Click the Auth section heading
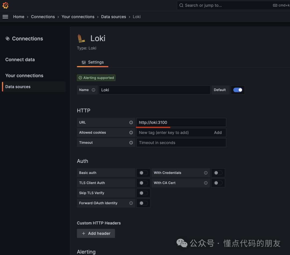Image resolution: width=290 pixels, height=255 pixels. coord(82,161)
